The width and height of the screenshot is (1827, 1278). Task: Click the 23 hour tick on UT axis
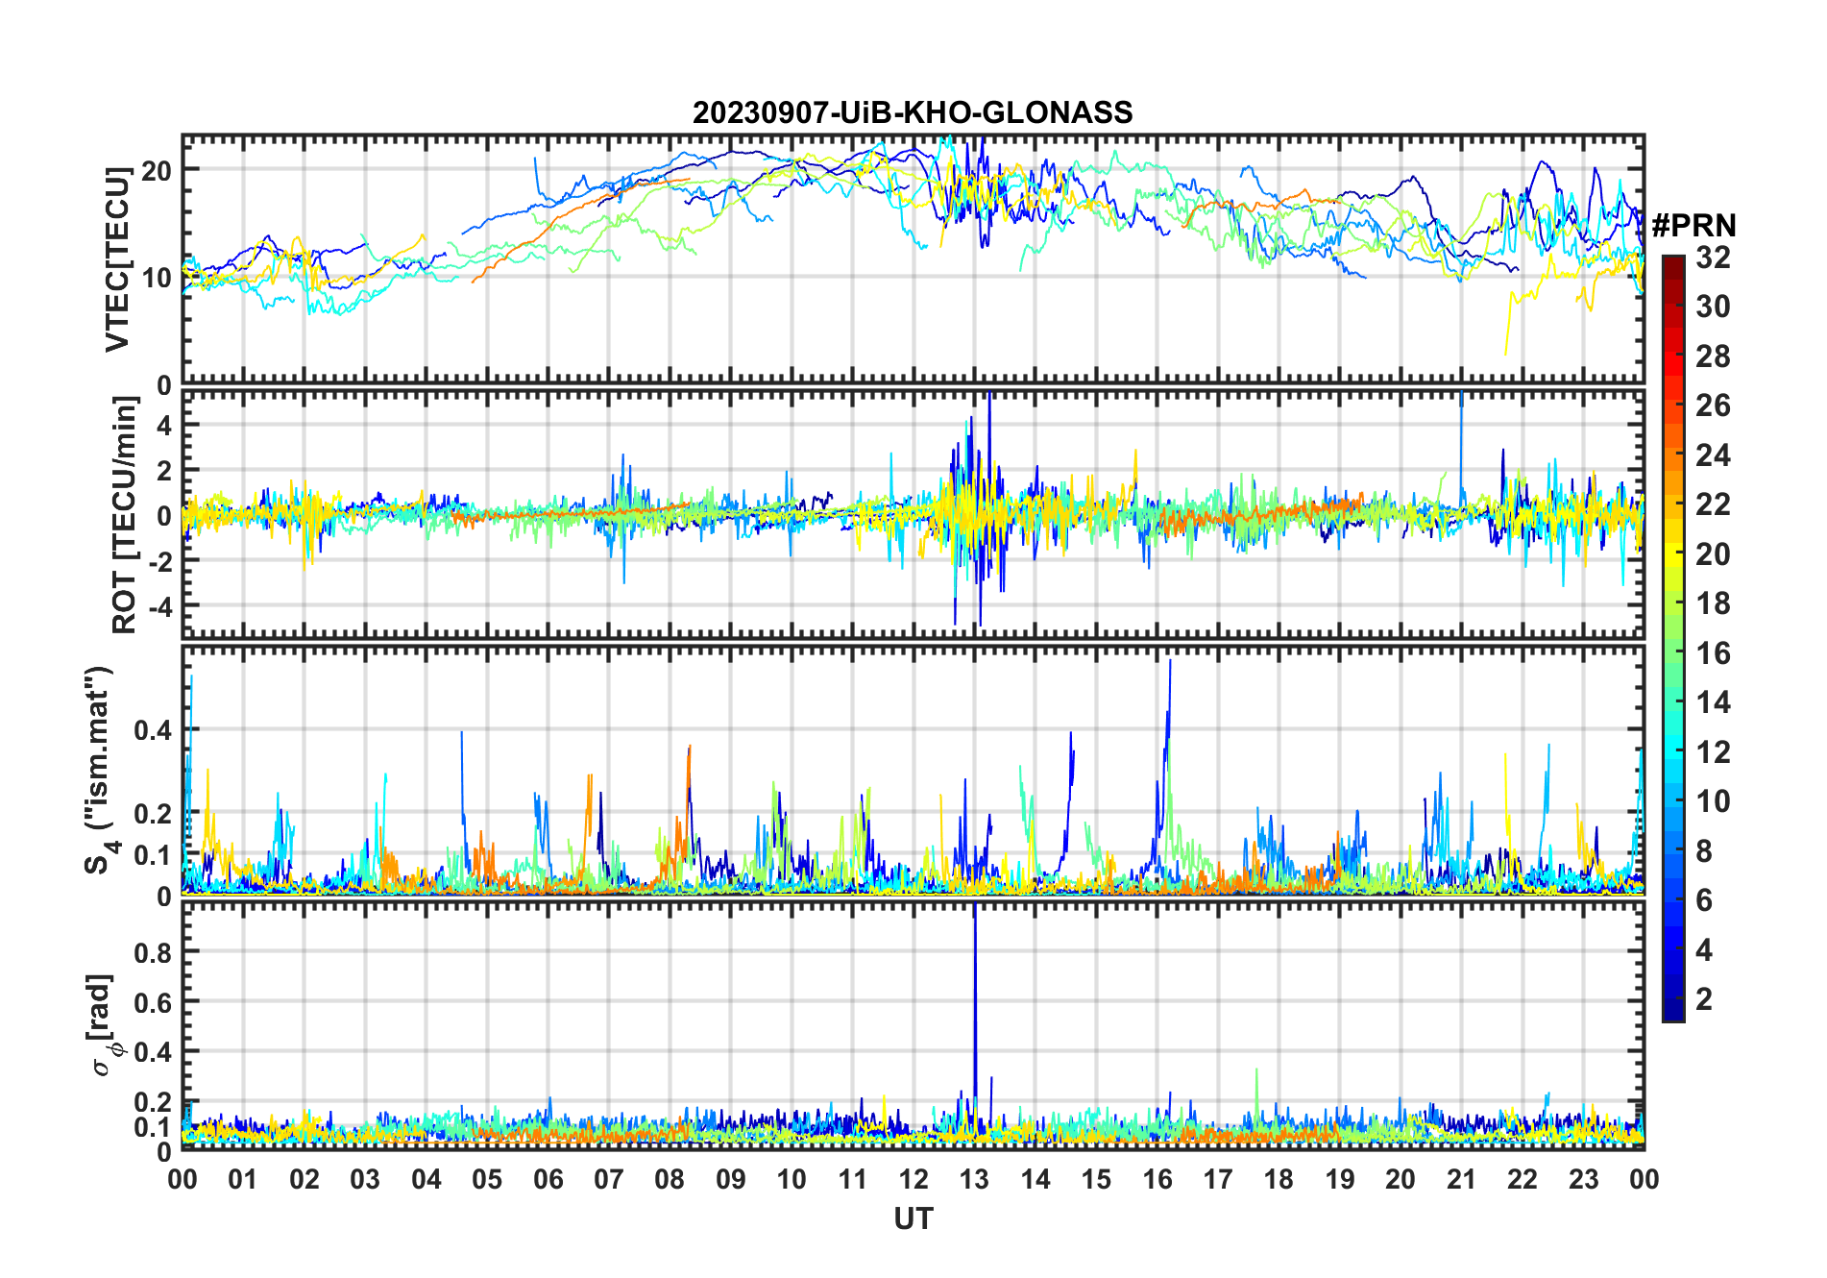click(x=1583, y=1180)
